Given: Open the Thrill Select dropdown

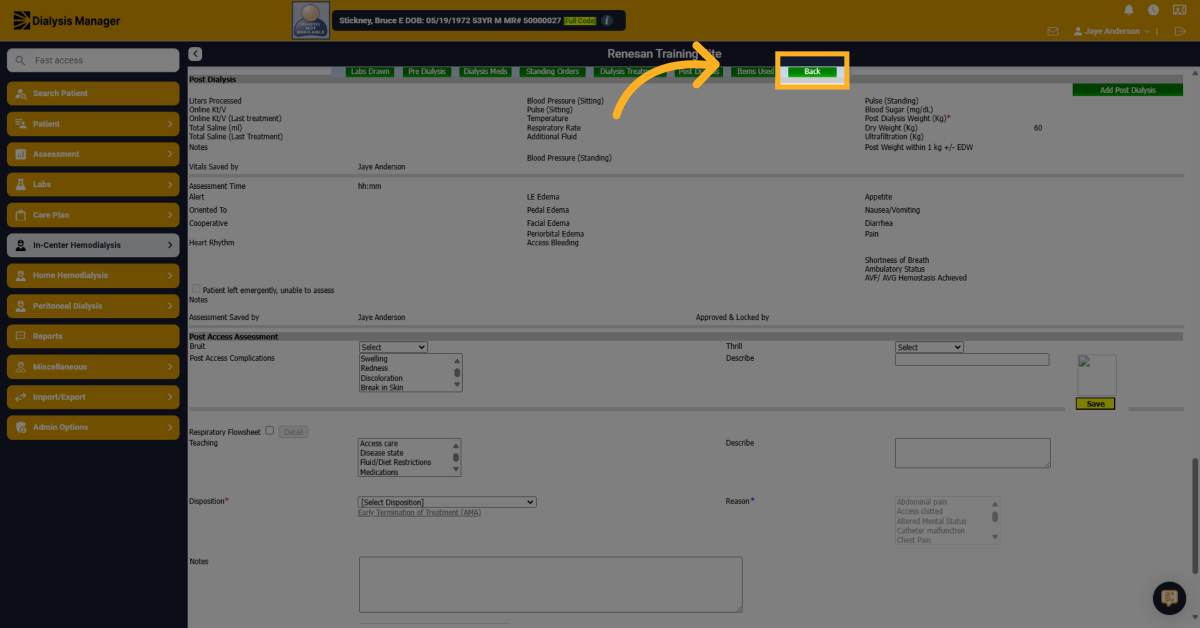Looking at the screenshot, I should [929, 347].
